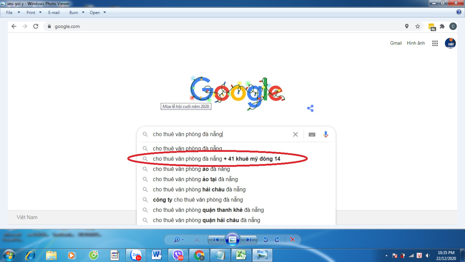The image size is (465, 262).
Task: Select first suggestion cho thuê văn phòng đà nẵng
Action: pos(236,149)
